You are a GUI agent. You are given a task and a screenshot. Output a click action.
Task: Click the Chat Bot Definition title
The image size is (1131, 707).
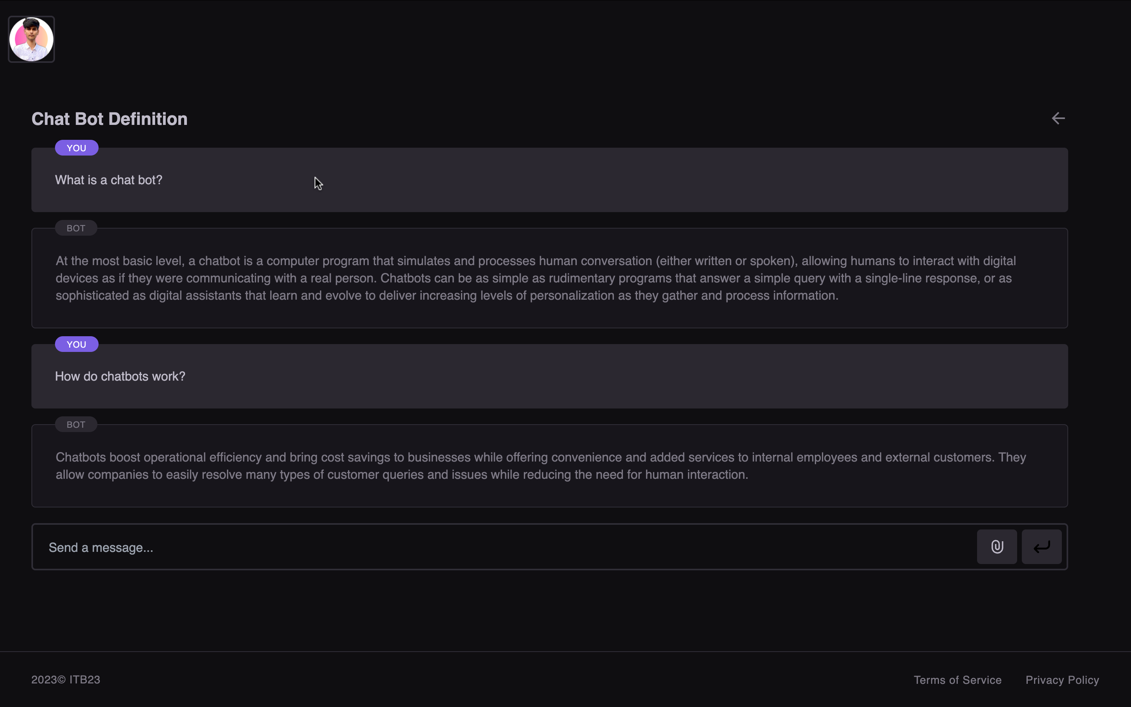109,119
